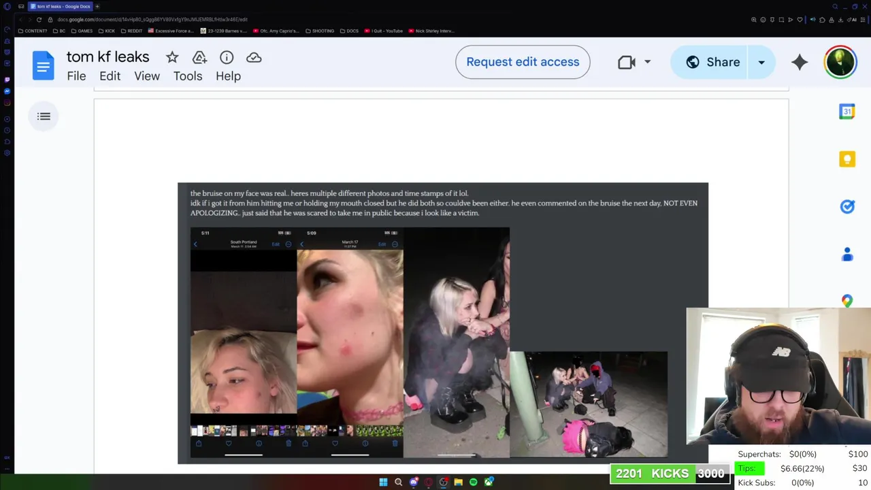Open Google Keep side panel
The image size is (871, 490).
847,159
